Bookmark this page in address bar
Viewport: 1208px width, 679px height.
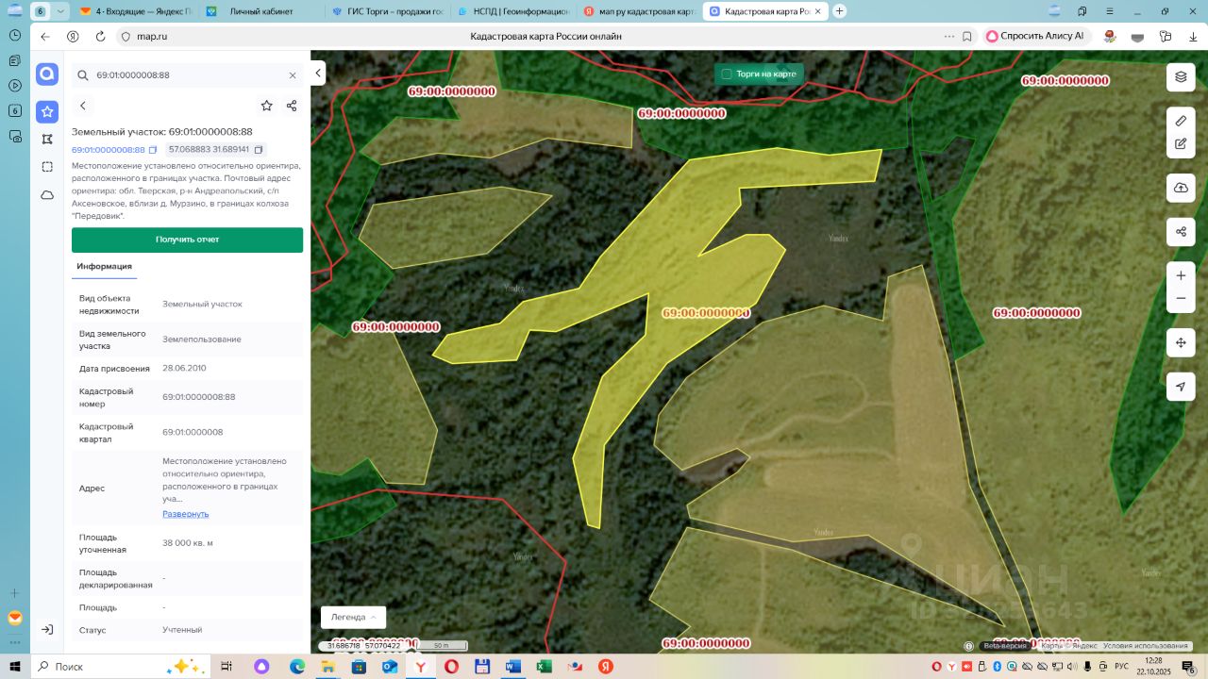coord(967,37)
